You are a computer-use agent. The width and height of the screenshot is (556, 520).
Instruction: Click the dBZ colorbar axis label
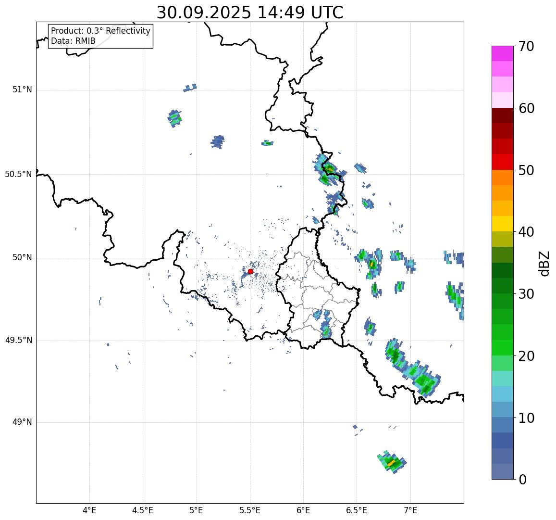[x=544, y=264]
